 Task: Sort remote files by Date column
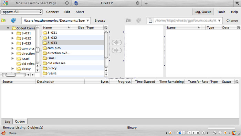tap(228, 27)
